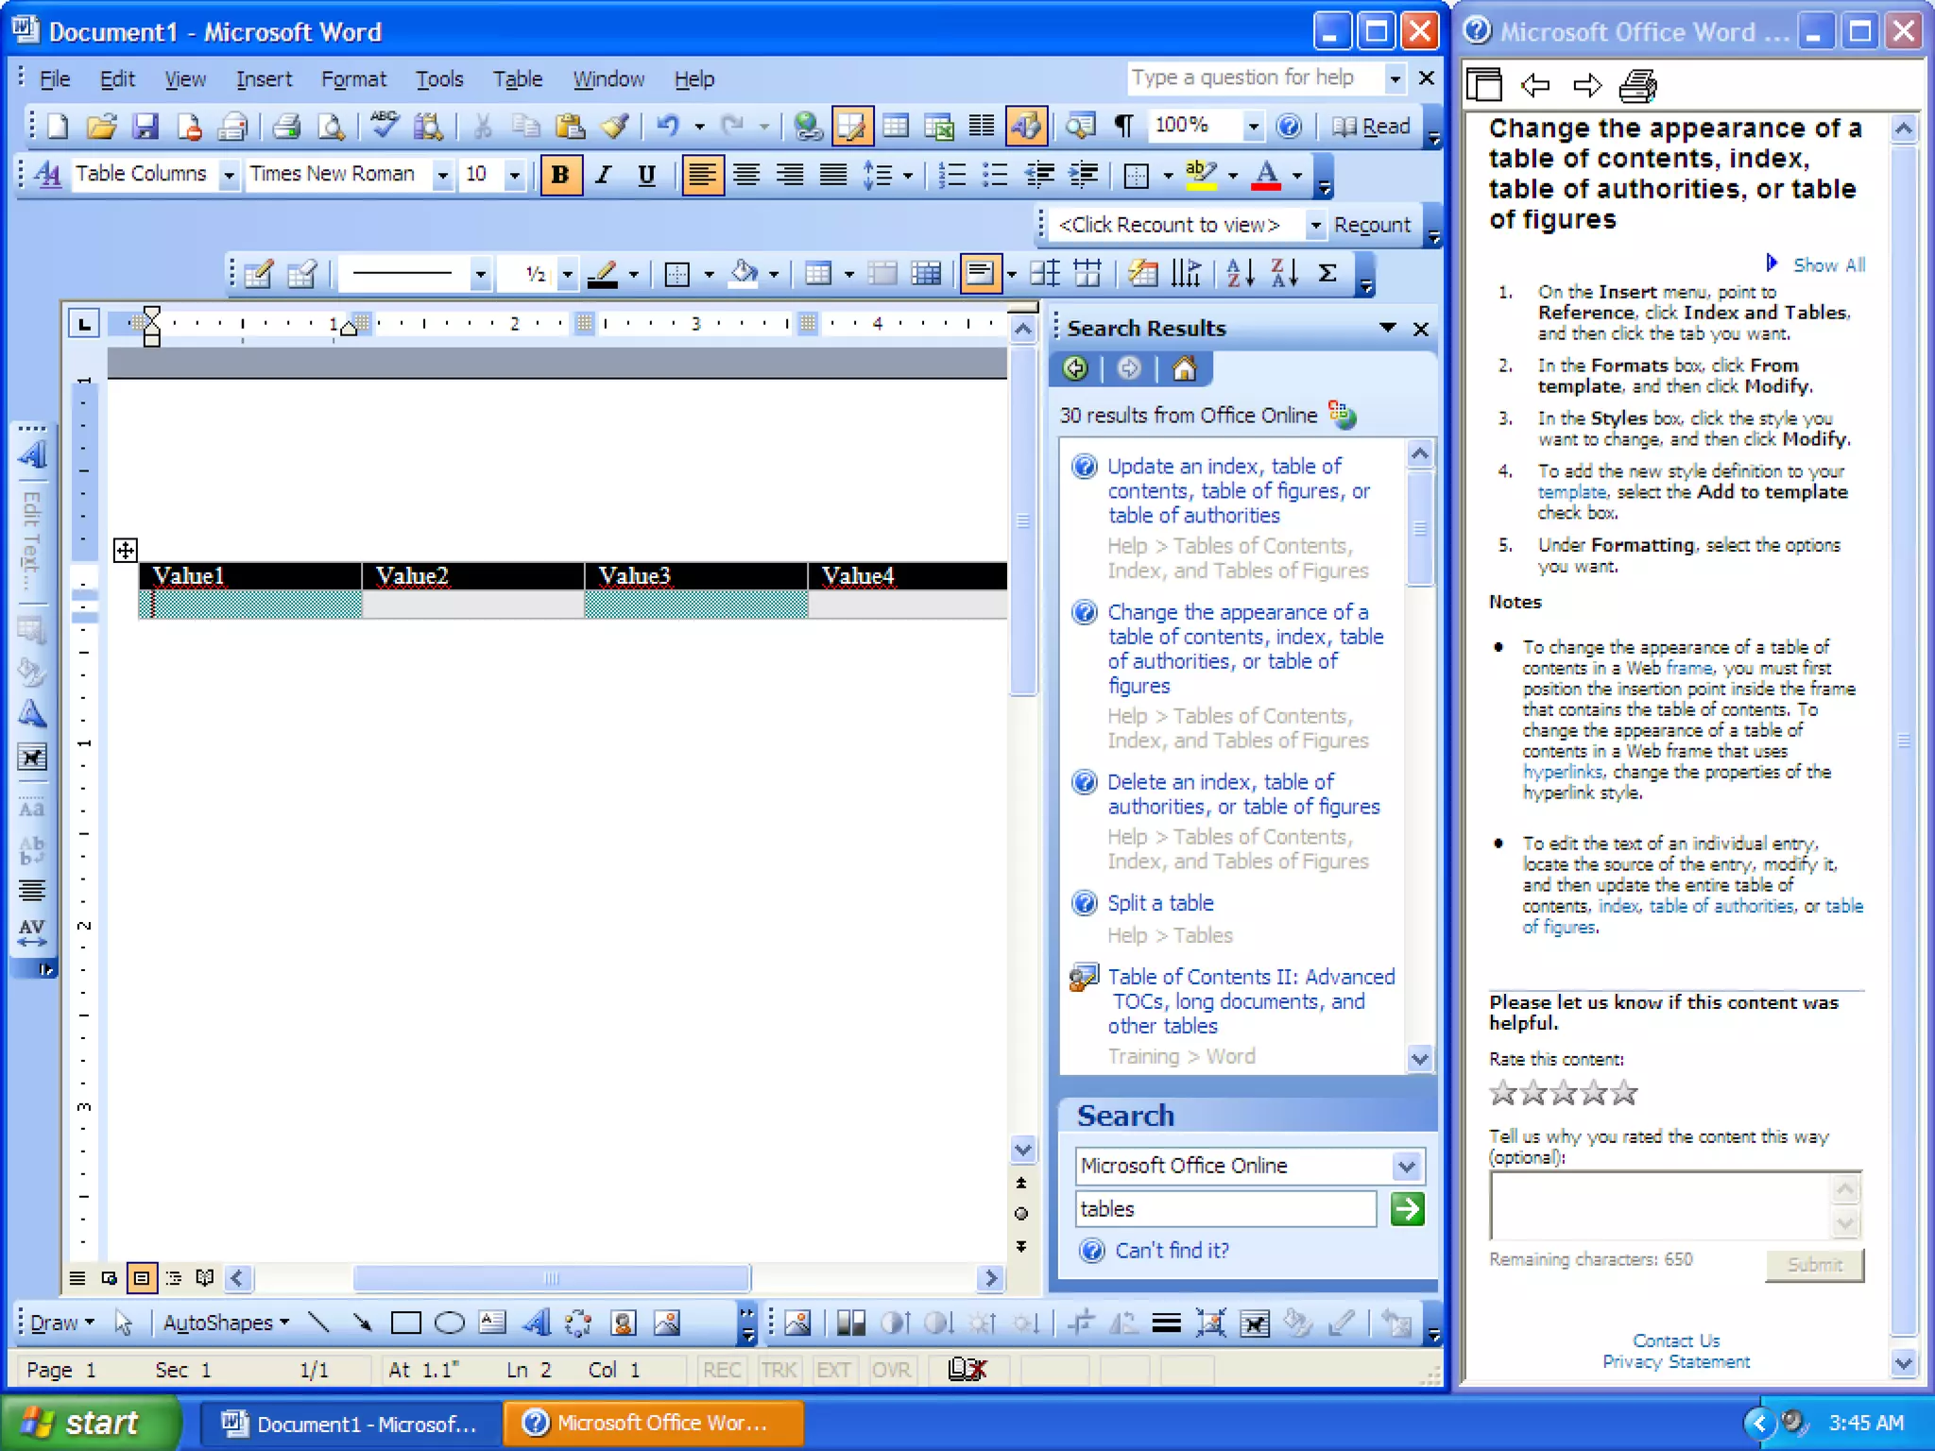The height and width of the screenshot is (1451, 1935).
Task: Open the Table menu
Action: [517, 79]
